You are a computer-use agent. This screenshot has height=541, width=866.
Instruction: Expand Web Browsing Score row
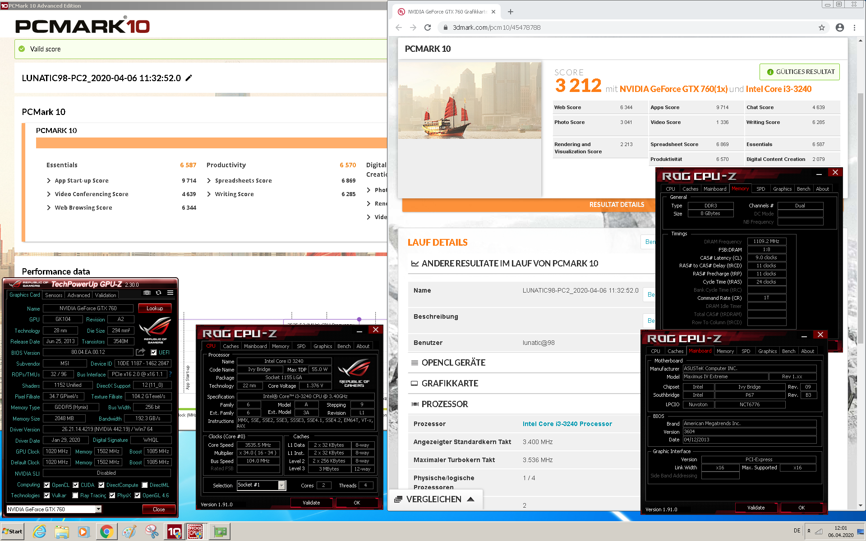tap(49, 208)
